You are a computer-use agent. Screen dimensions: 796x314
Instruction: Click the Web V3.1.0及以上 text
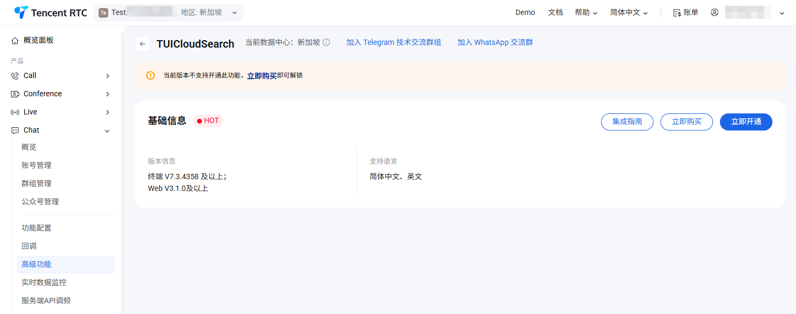point(178,188)
